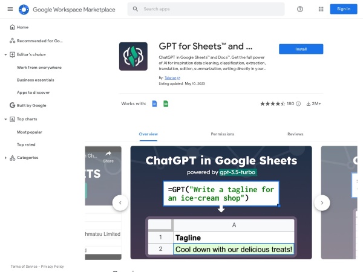
Task: Click the 180 ratings count
Action: 290,103
